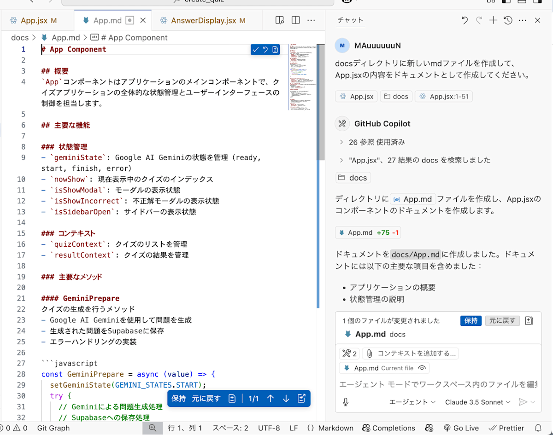Image resolution: width=553 pixels, height=435 pixels.
Task: Click 元に戻す in floating editor toolbar
Action: click(206, 399)
